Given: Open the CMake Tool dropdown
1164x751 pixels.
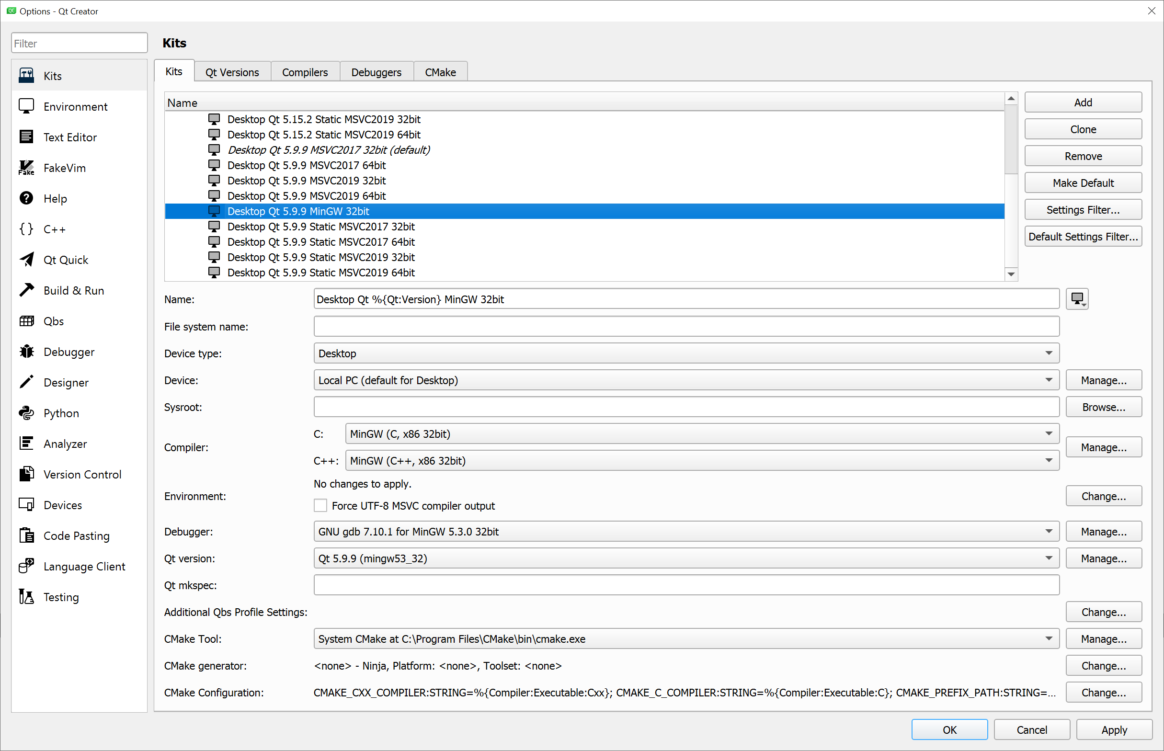Looking at the screenshot, I should pyautogui.click(x=685, y=639).
